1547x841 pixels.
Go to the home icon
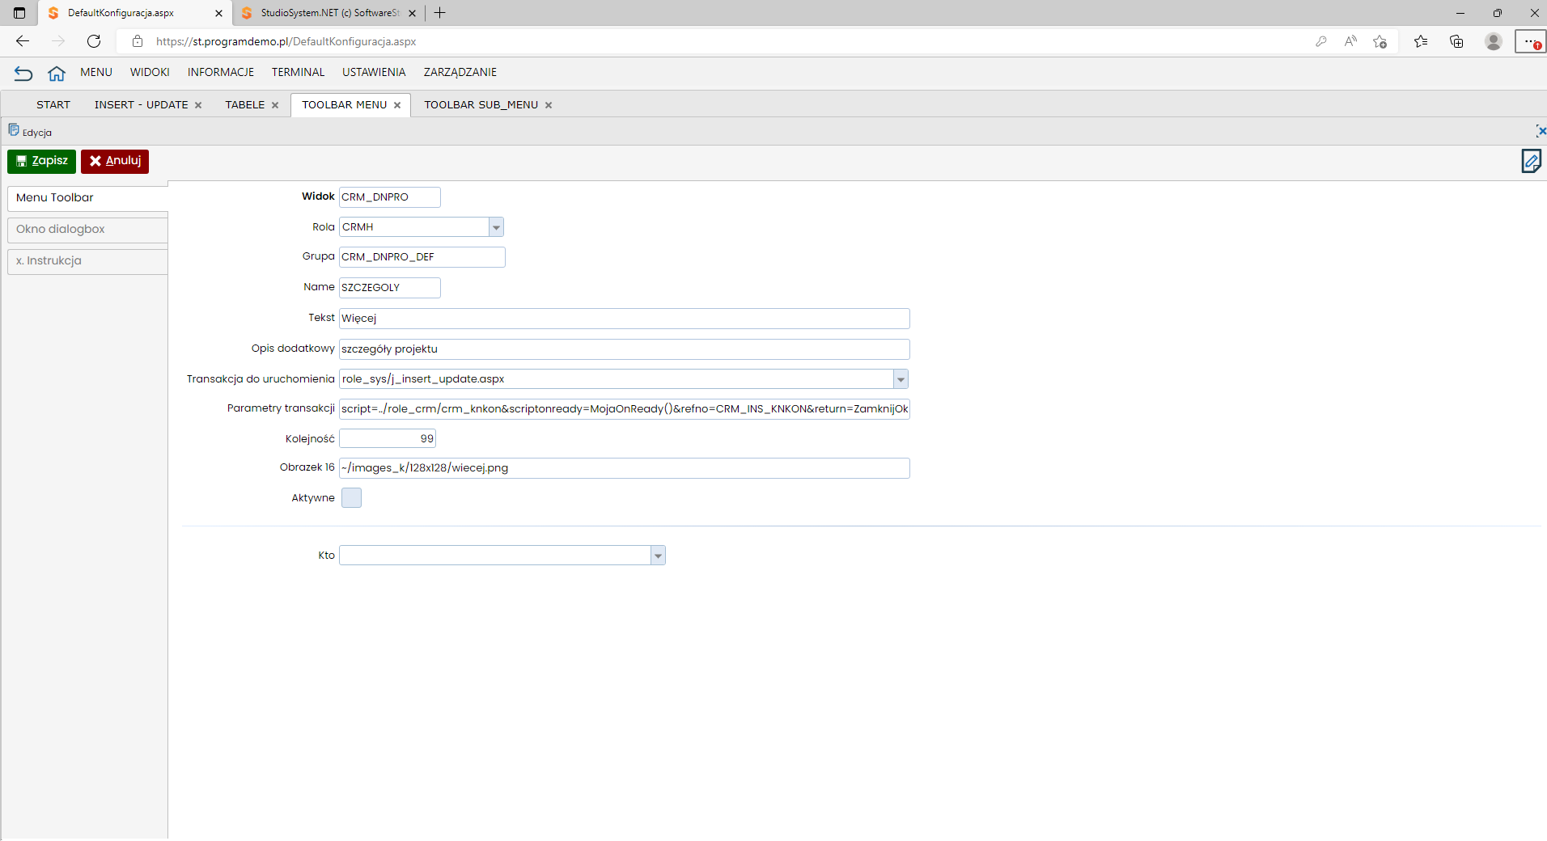click(x=57, y=74)
